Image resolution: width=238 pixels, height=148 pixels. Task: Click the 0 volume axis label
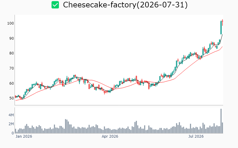pos(13,133)
